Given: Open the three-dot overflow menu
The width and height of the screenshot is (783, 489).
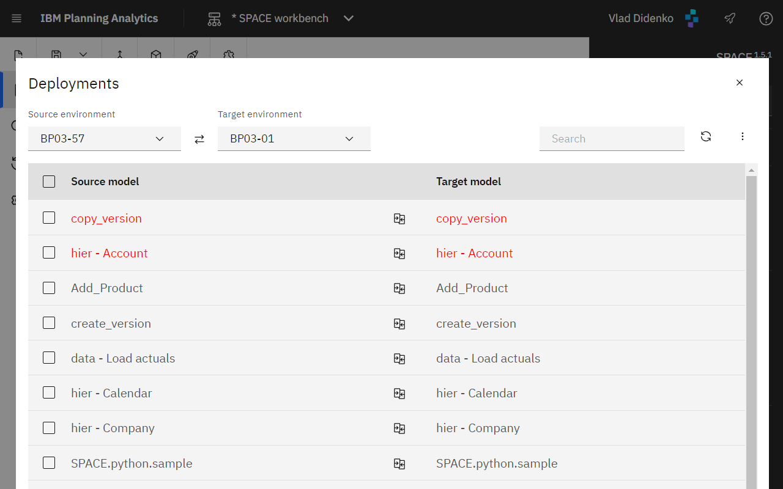Looking at the screenshot, I should point(743,136).
